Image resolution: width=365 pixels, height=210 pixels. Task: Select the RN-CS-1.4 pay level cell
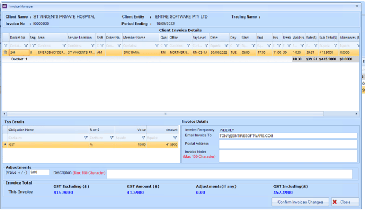click(200, 53)
